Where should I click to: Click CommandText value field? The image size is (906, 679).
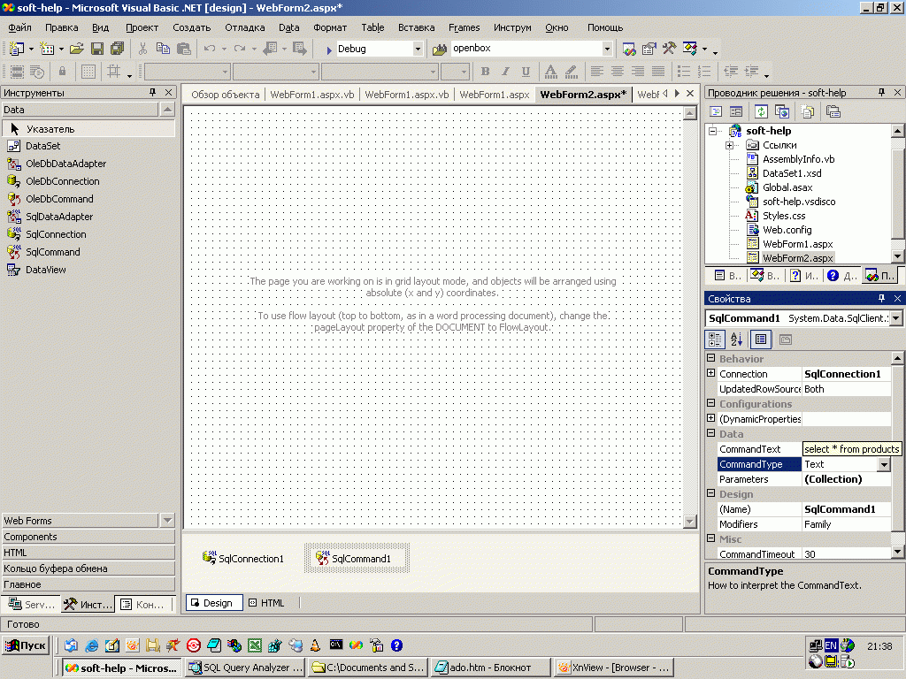point(852,449)
